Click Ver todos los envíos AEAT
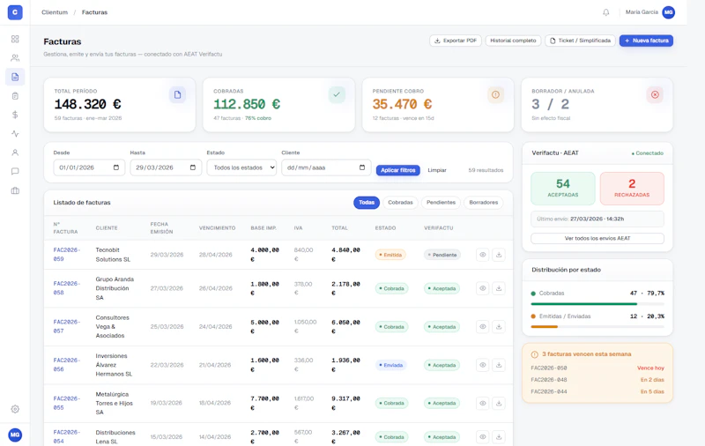The height and width of the screenshot is (446, 705). click(x=597, y=238)
